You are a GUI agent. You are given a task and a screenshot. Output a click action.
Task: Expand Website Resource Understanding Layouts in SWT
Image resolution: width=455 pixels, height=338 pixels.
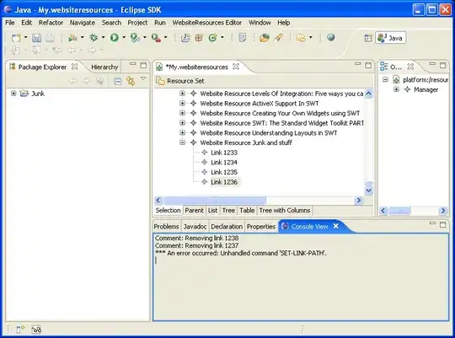coord(182,132)
